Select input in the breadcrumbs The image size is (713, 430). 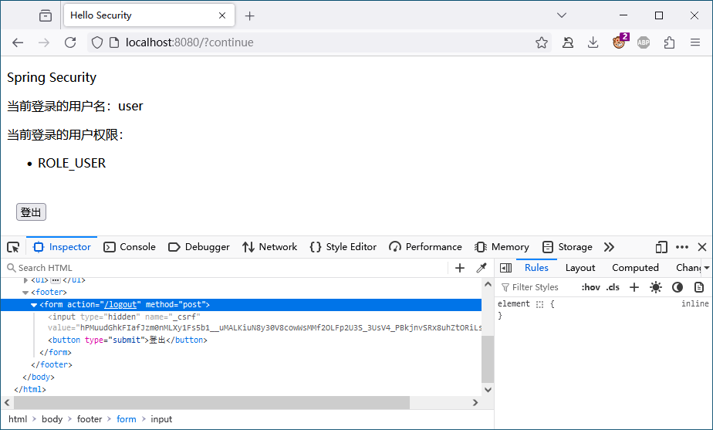coord(161,419)
